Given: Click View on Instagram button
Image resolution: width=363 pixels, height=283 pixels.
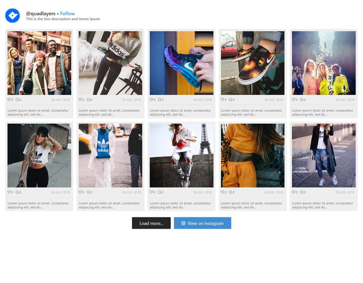Looking at the screenshot, I should point(202,223).
